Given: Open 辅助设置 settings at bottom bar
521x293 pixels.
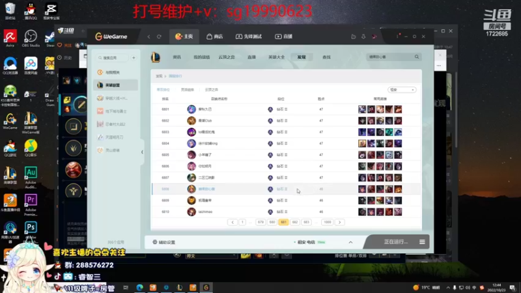Looking at the screenshot, I should (164, 242).
